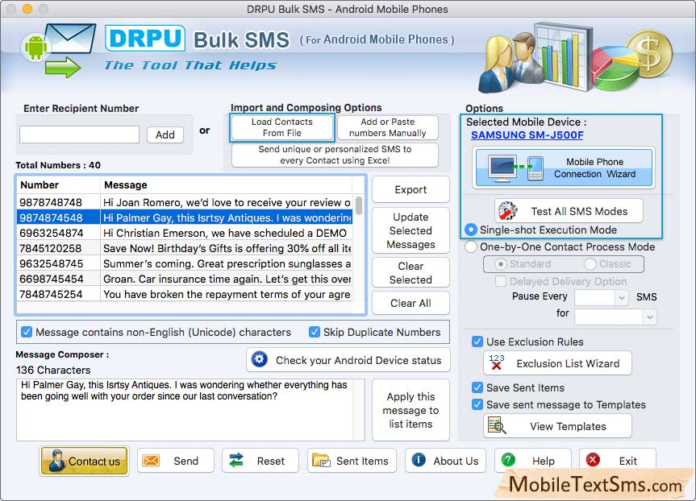The height and width of the screenshot is (501, 696).
Task: Click the yellow minimize window button
Action: click(x=27, y=9)
